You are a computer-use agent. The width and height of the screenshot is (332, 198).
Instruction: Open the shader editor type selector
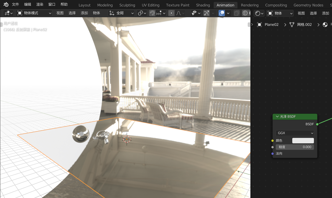coord(259,13)
